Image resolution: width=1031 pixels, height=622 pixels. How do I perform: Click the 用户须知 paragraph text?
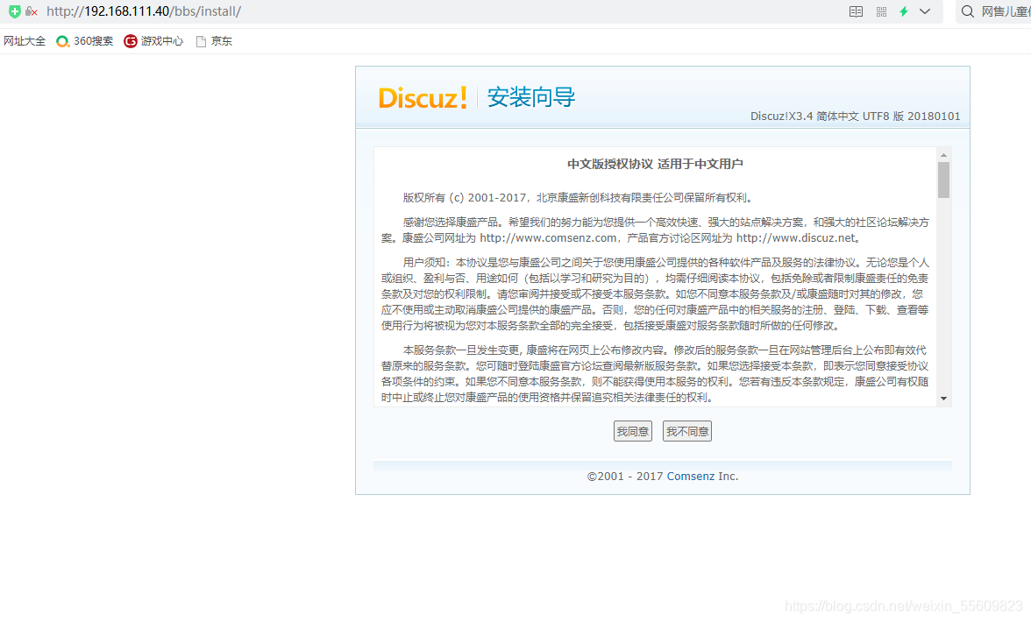pyautogui.click(x=655, y=293)
